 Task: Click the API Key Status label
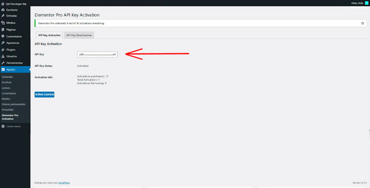point(44,66)
